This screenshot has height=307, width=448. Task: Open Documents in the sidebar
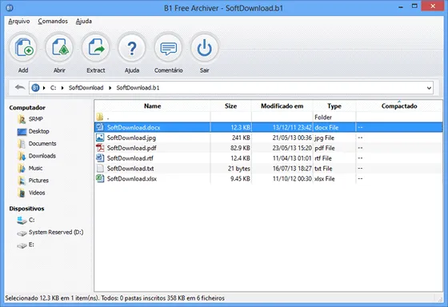pyautogui.click(x=37, y=144)
